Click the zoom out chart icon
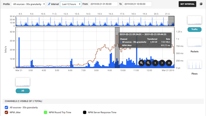Screen dimensions: 206x116 148,63
